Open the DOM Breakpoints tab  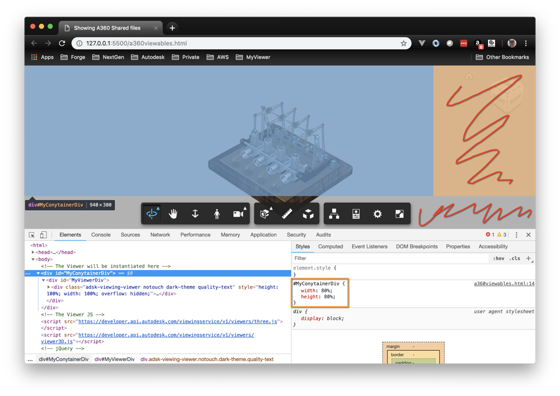(x=417, y=247)
